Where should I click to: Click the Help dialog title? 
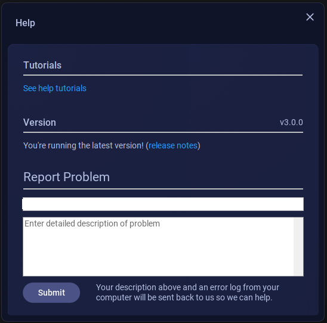click(x=25, y=23)
